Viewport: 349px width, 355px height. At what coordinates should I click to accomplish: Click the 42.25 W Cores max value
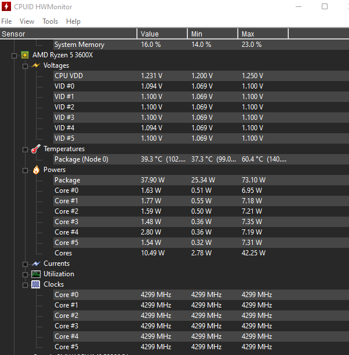(253, 253)
